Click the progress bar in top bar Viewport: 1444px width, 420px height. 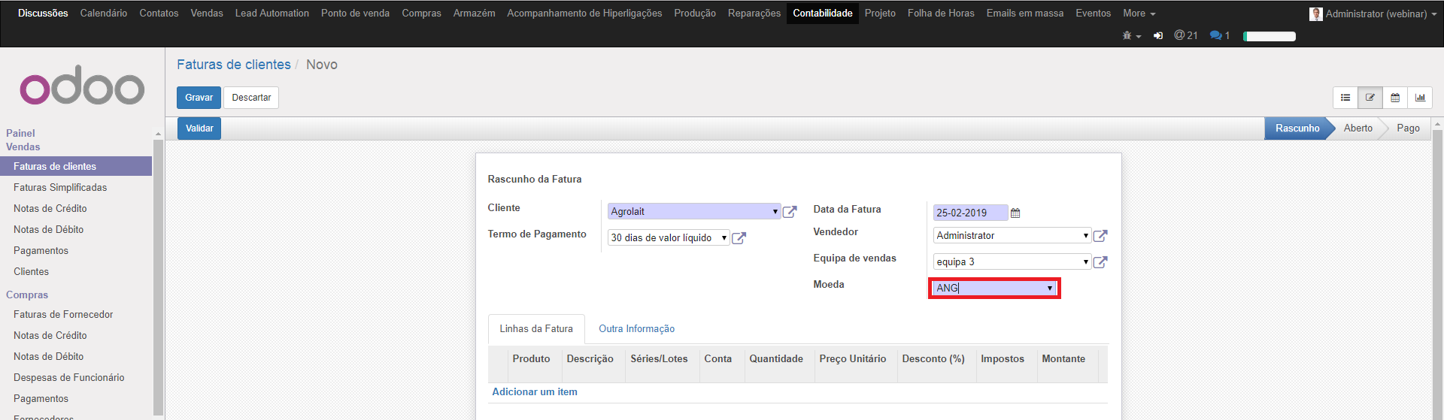pos(1270,36)
